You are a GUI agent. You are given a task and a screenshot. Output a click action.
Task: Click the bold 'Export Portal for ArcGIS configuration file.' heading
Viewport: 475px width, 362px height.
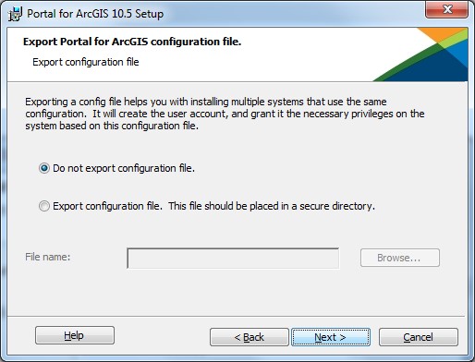pos(132,42)
